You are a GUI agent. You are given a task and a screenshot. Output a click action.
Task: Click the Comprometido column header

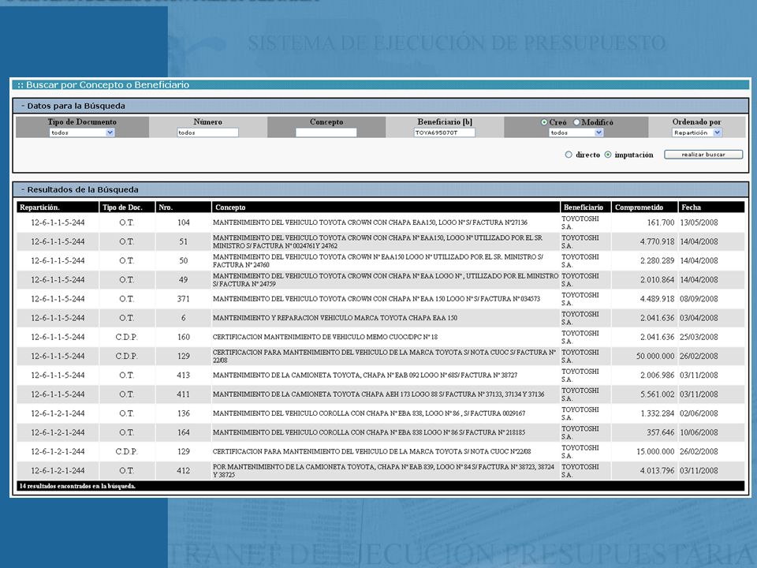(644, 207)
